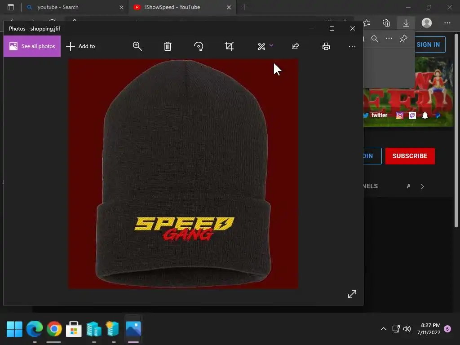The height and width of the screenshot is (345, 460).
Task: Close the IShowSpeed - YouTube tab
Action: (x=229, y=7)
